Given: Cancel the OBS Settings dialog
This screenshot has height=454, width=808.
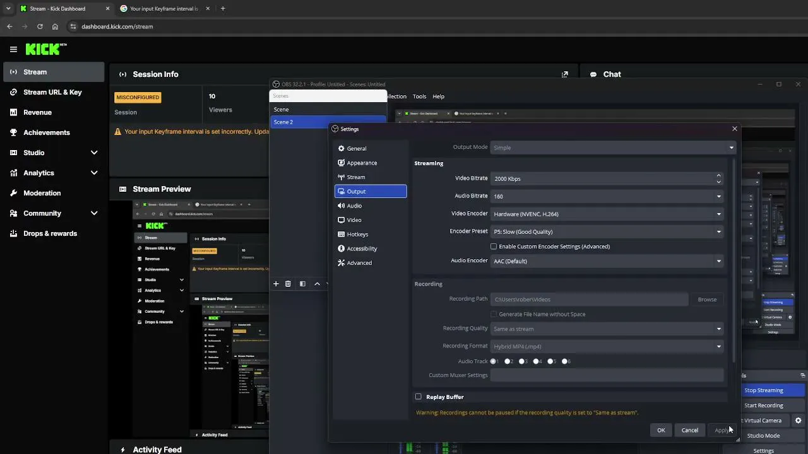Looking at the screenshot, I should [690, 430].
